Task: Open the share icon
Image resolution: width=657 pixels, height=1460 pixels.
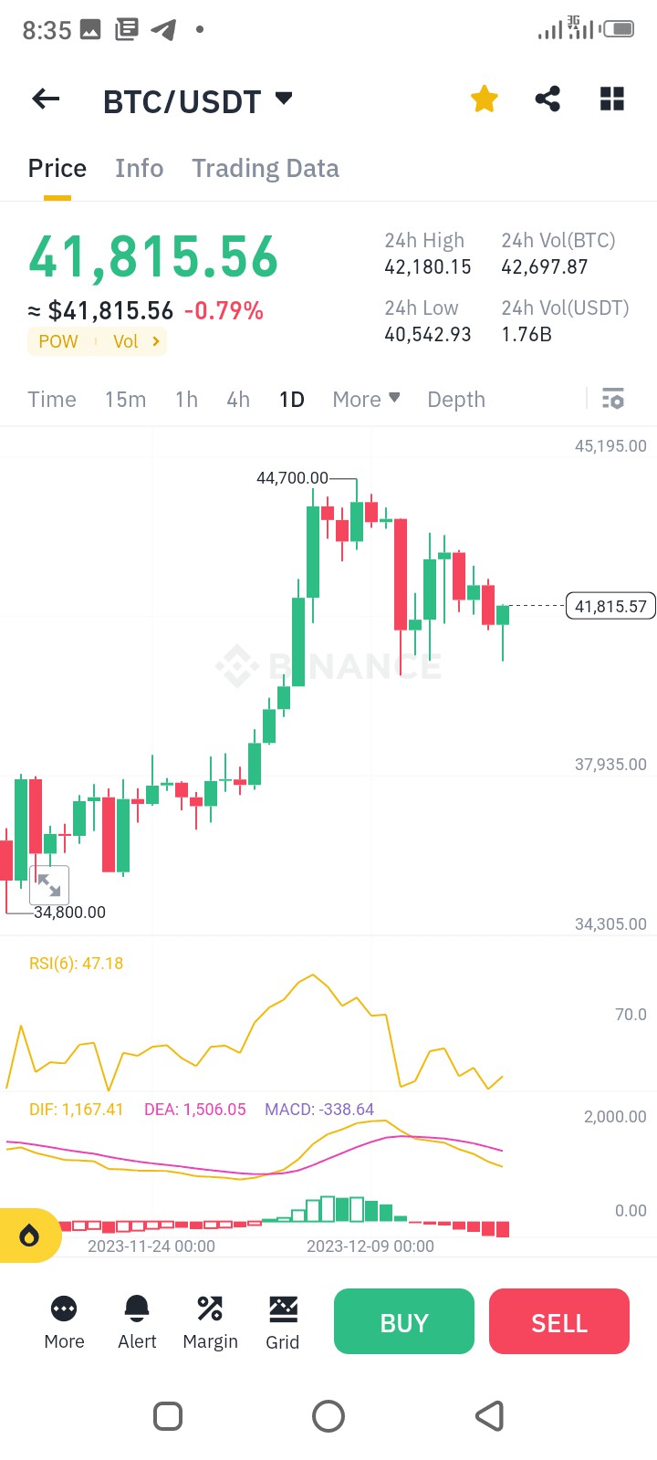Action: (547, 99)
